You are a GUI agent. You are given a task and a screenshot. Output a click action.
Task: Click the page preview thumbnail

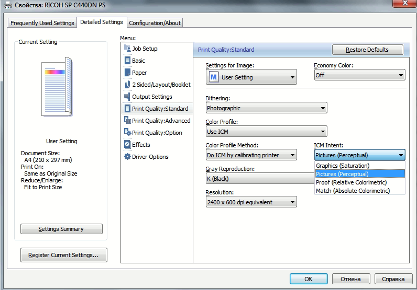pos(57,87)
